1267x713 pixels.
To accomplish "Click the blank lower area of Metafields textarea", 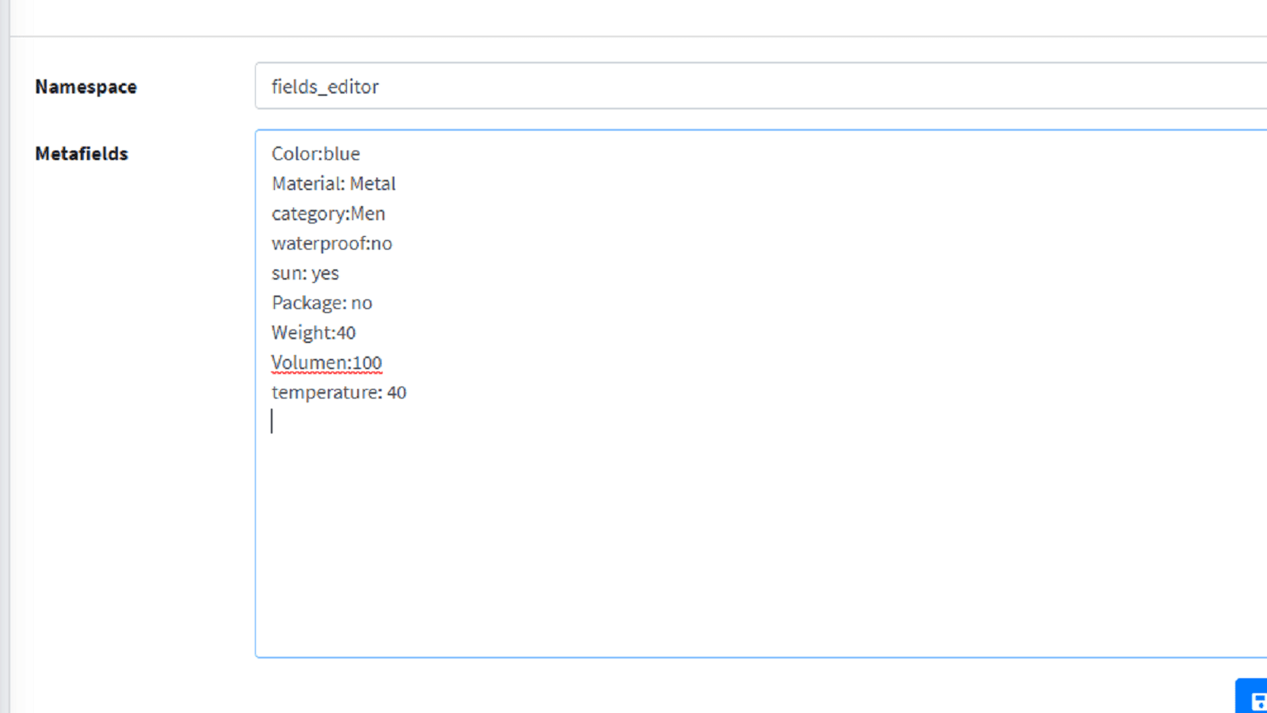I will pyautogui.click(x=713, y=555).
